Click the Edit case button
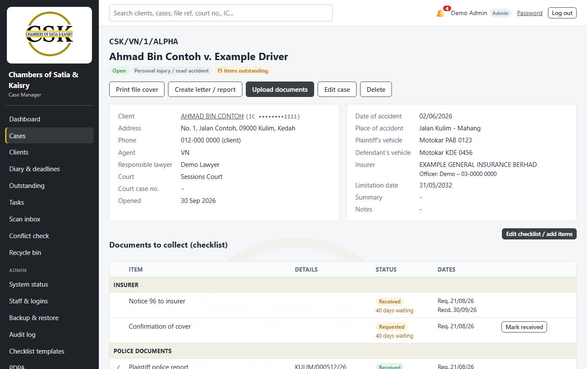The width and height of the screenshot is (587, 369). pyautogui.click(x=337, y=89)
